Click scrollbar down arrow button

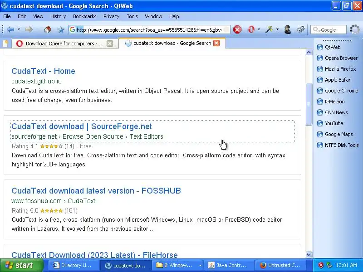coord(309,255)
